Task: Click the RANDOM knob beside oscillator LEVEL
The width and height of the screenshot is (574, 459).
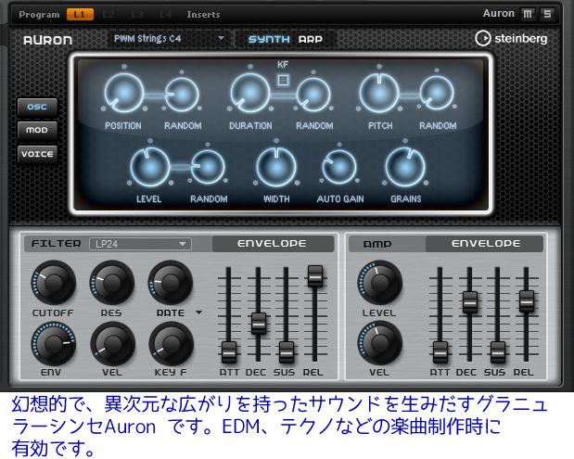Action: click(x=208, y=167)
